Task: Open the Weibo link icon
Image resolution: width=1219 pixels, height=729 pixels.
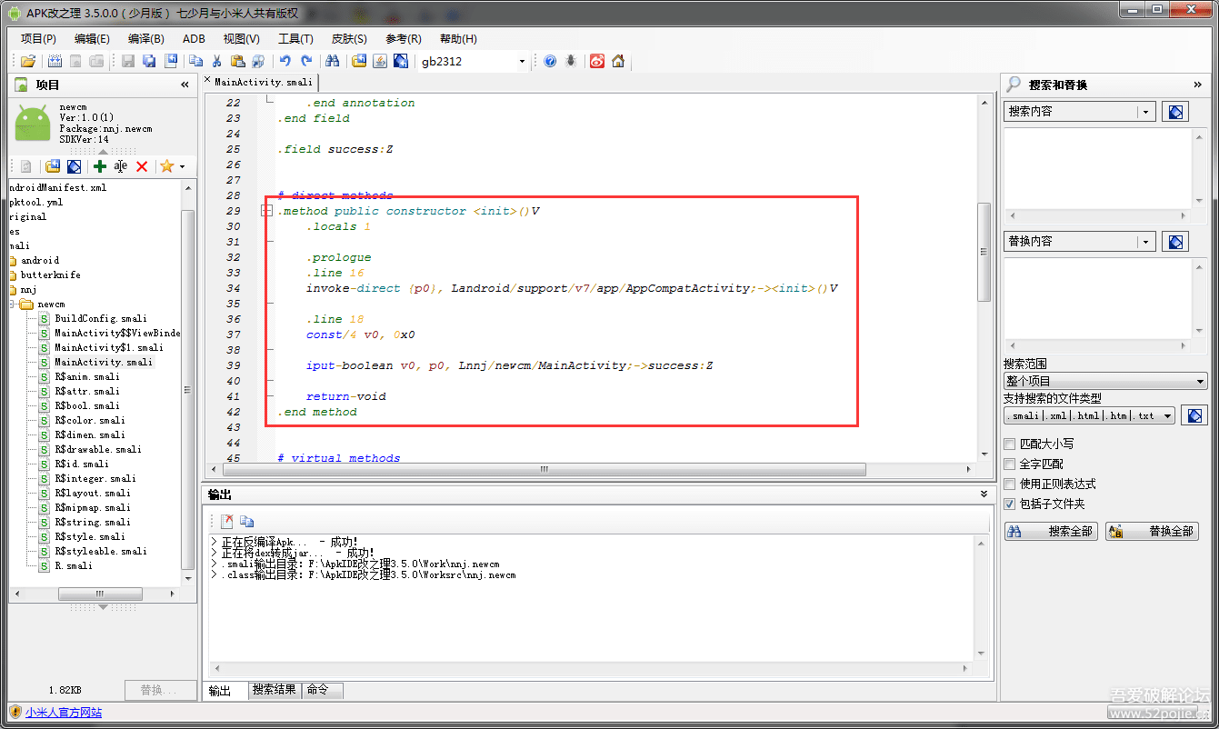Action: click(597, 61)
